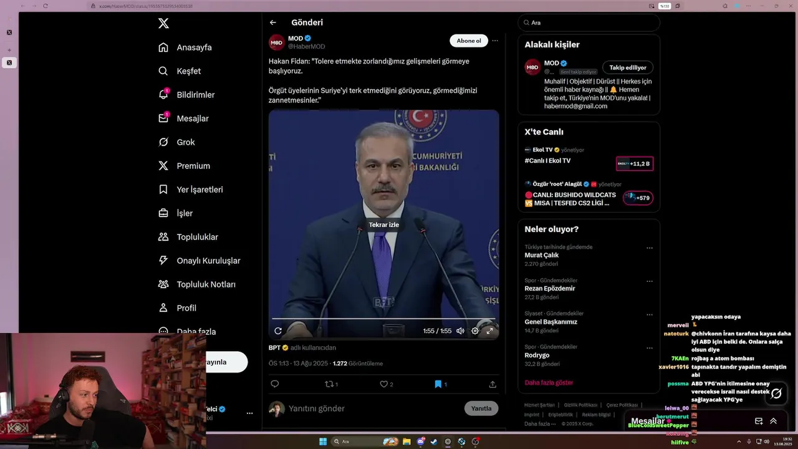
Task: Open the Windows Start button
Action: (x=323, y=442)
